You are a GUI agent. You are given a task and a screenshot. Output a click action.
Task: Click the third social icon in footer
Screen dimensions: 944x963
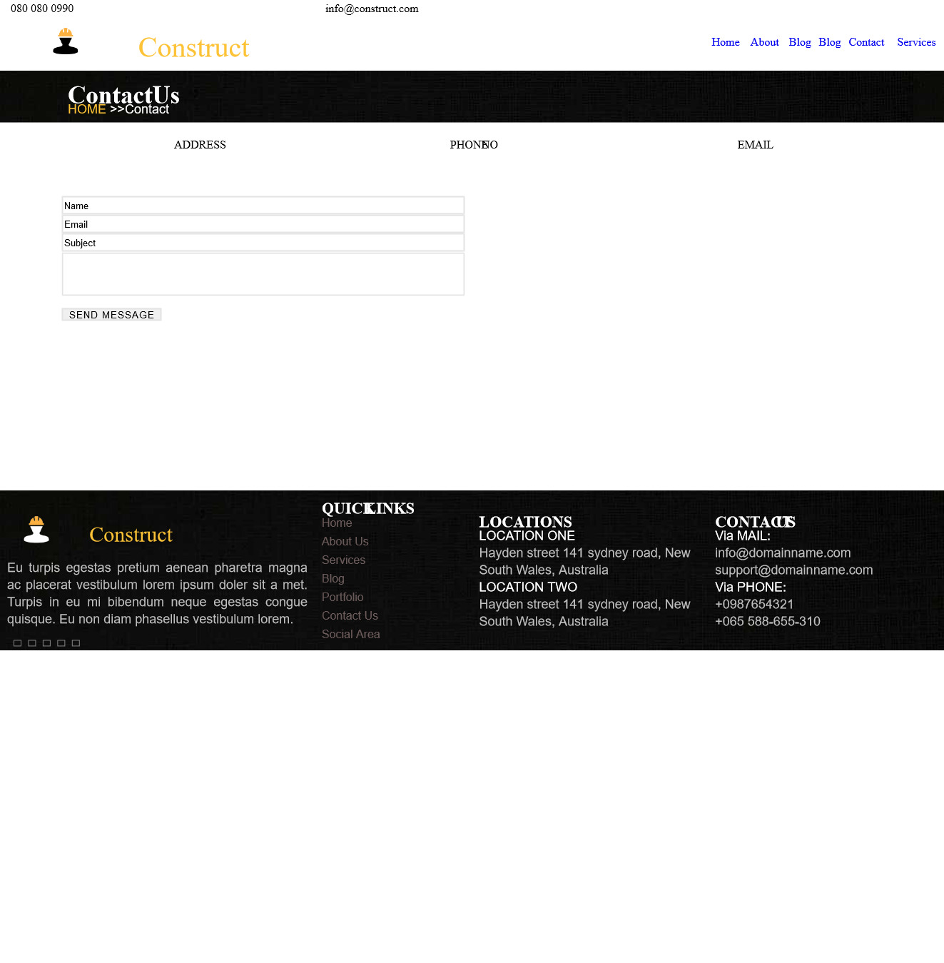point(46,643)
